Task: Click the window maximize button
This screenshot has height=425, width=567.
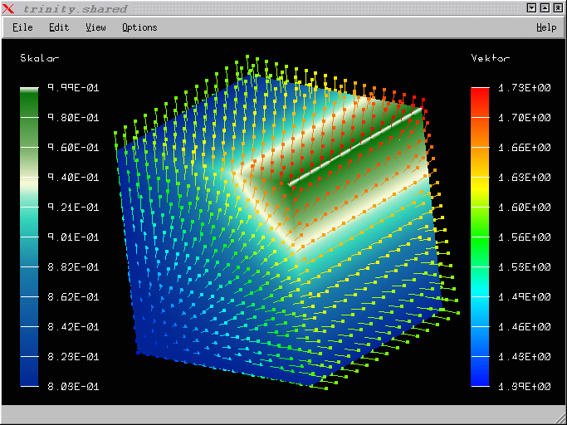Action: 545,8
